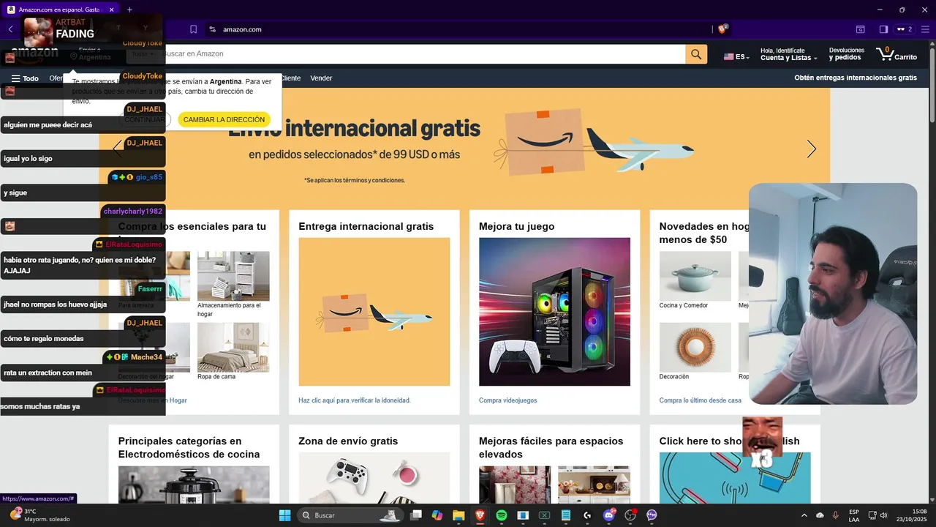Image resolution: width=936 pixels, height=527 pixels.
Task: Click the Buscar en Amazon search field
Action: (x=423, y=54)
